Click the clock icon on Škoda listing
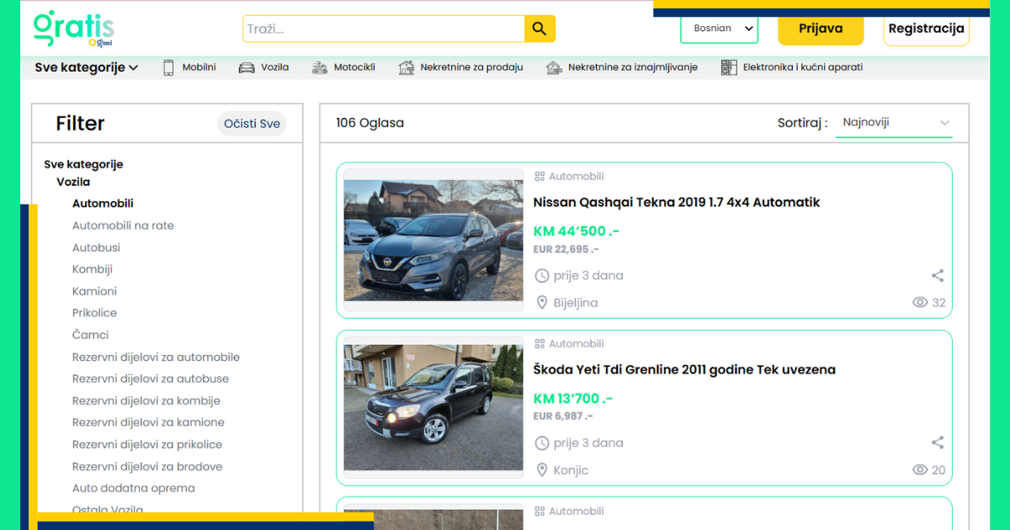 click(x=542, y=443)
